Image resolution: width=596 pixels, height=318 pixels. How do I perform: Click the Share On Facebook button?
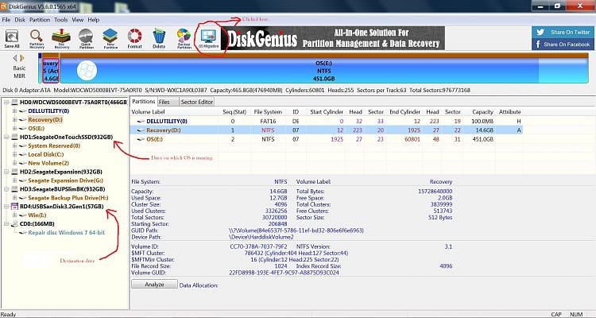pyautogui.click(x=563, y=45)
